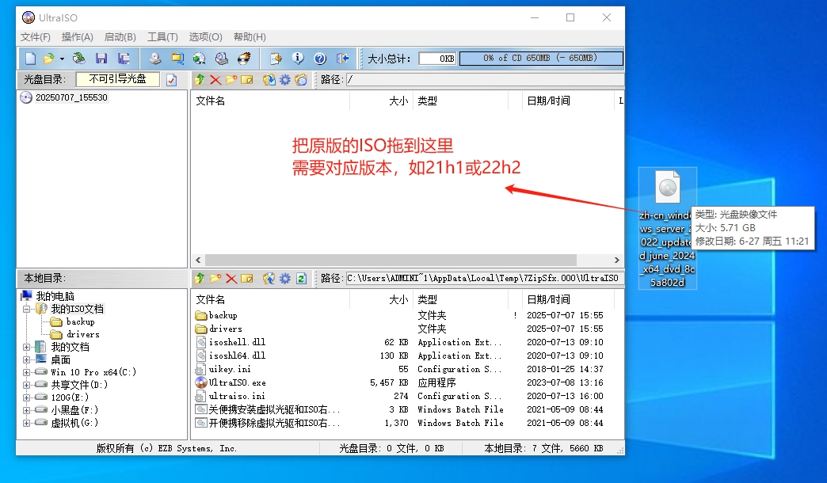
Task: Open the 启动(B) menu
Action: pyautogui.click(x=120, y=37)
